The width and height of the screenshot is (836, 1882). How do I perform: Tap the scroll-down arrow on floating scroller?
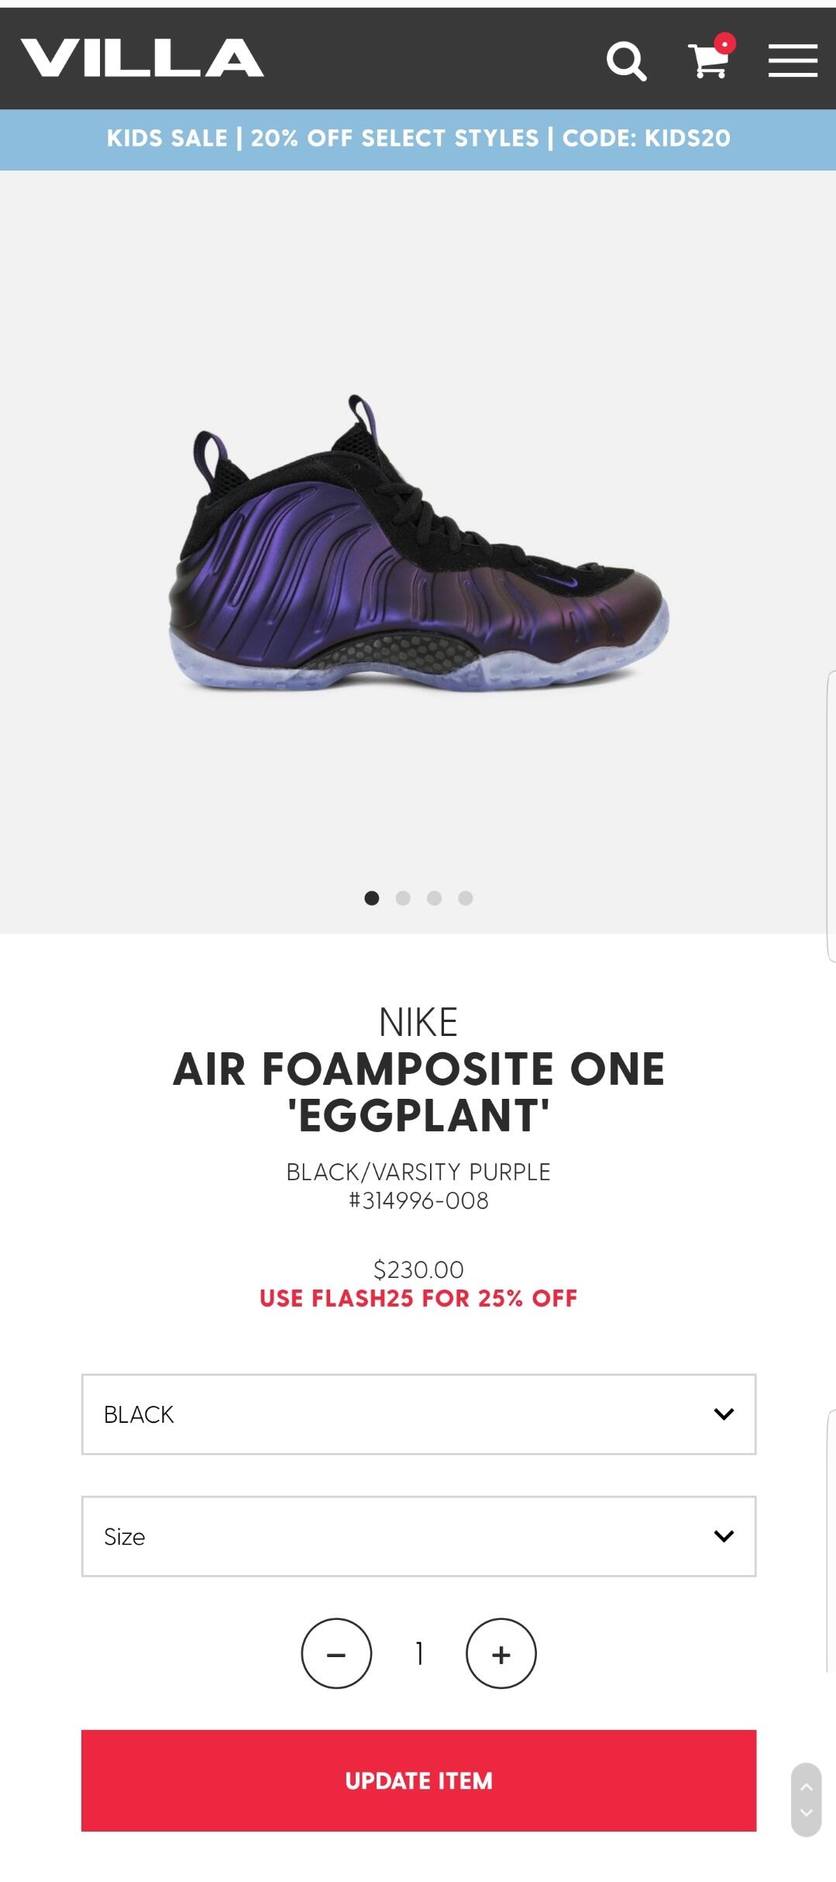pos(806,1813)
